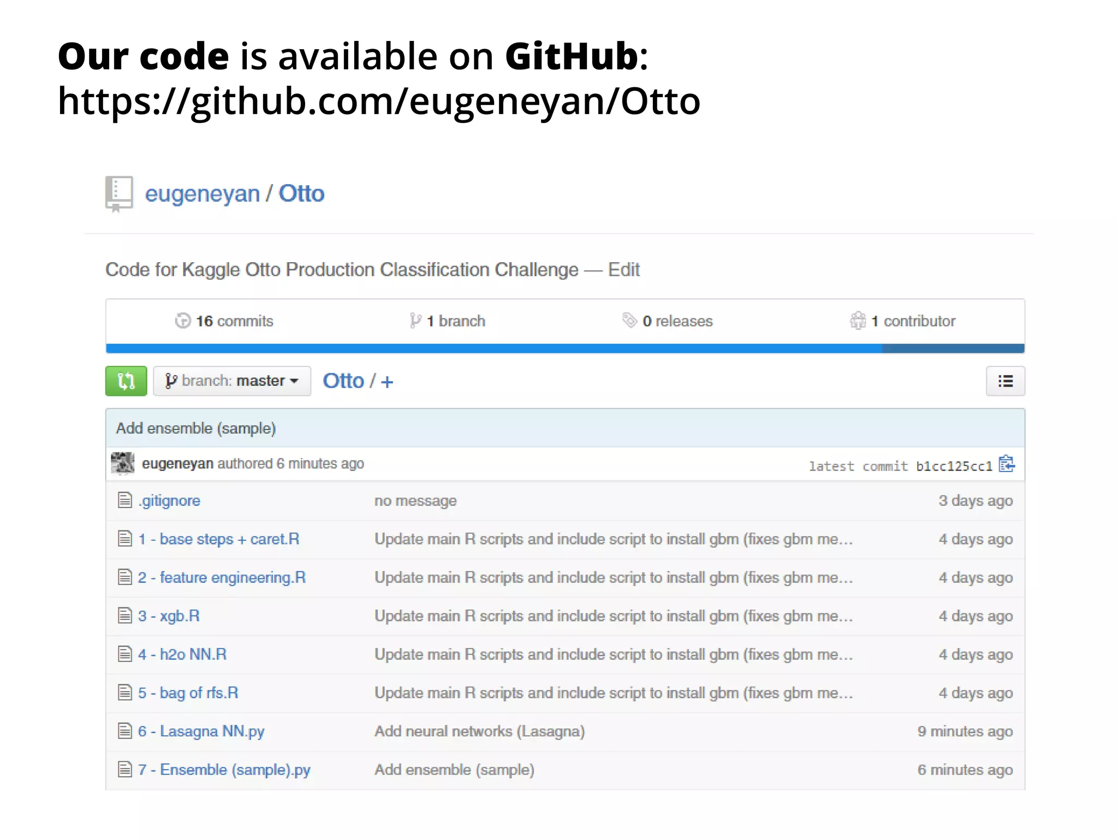Click the contributor people icon
This screenshot has width=1118, height=839.
(x=858, y=321)
